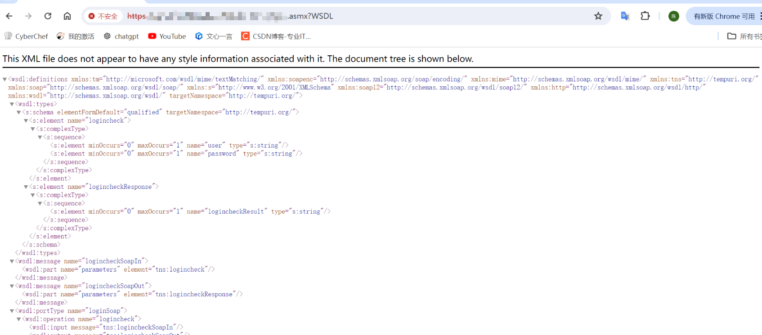Click the address bar URL
This screenshot has width=762, height=335.
(230, 16)
